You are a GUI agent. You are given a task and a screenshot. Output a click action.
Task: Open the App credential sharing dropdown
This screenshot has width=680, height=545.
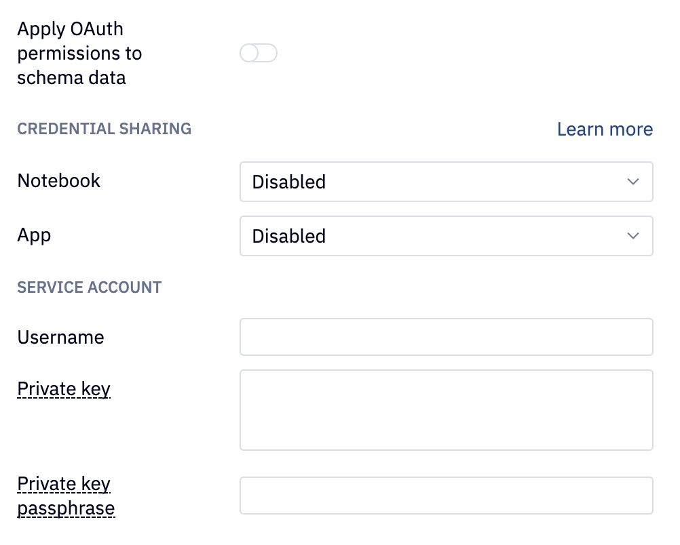[x=446, y=236]
